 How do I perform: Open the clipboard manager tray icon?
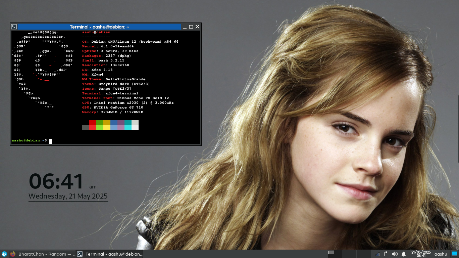click(386, 254)
